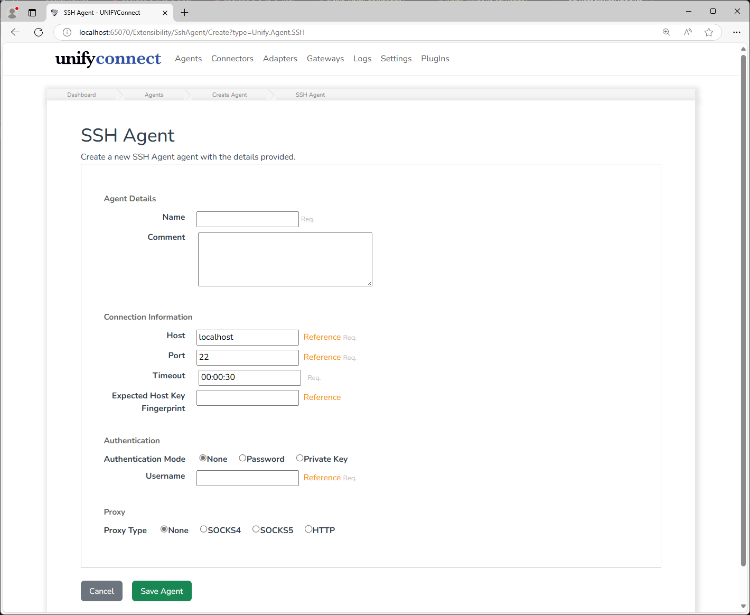
Task: Activate the read aloud icon
Action: pyautogui.click(x=688, y=32)
